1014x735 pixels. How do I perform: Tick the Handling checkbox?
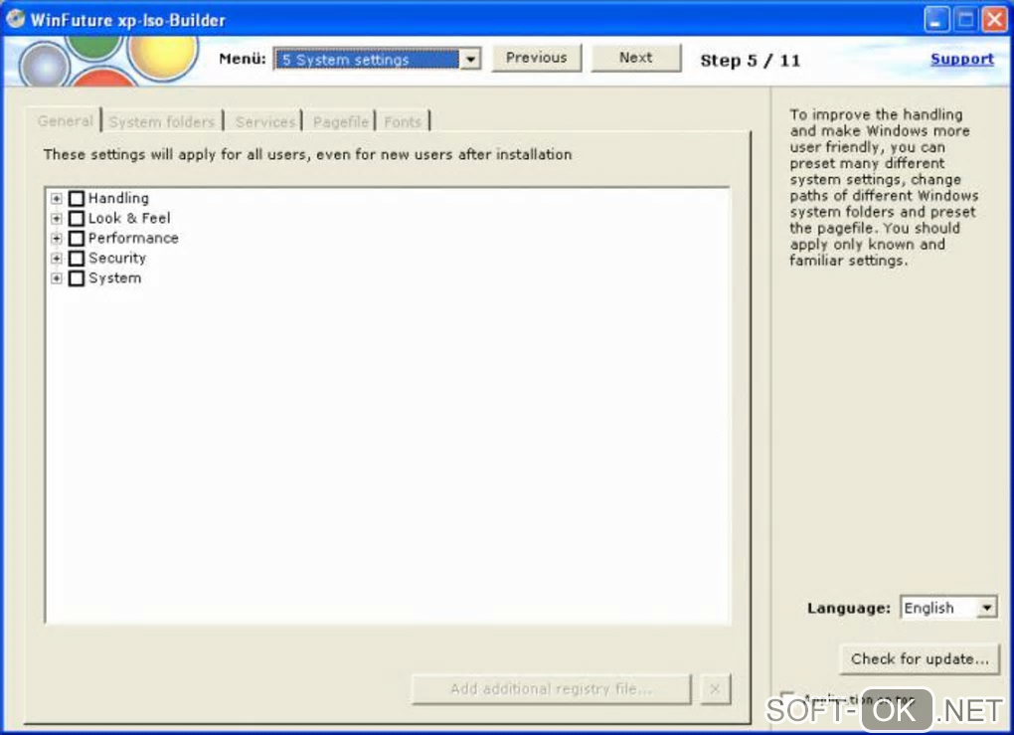[77, 198]
